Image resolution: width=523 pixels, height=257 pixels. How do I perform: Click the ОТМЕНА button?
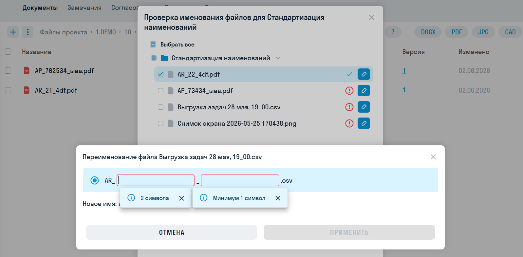pos(172,232)
